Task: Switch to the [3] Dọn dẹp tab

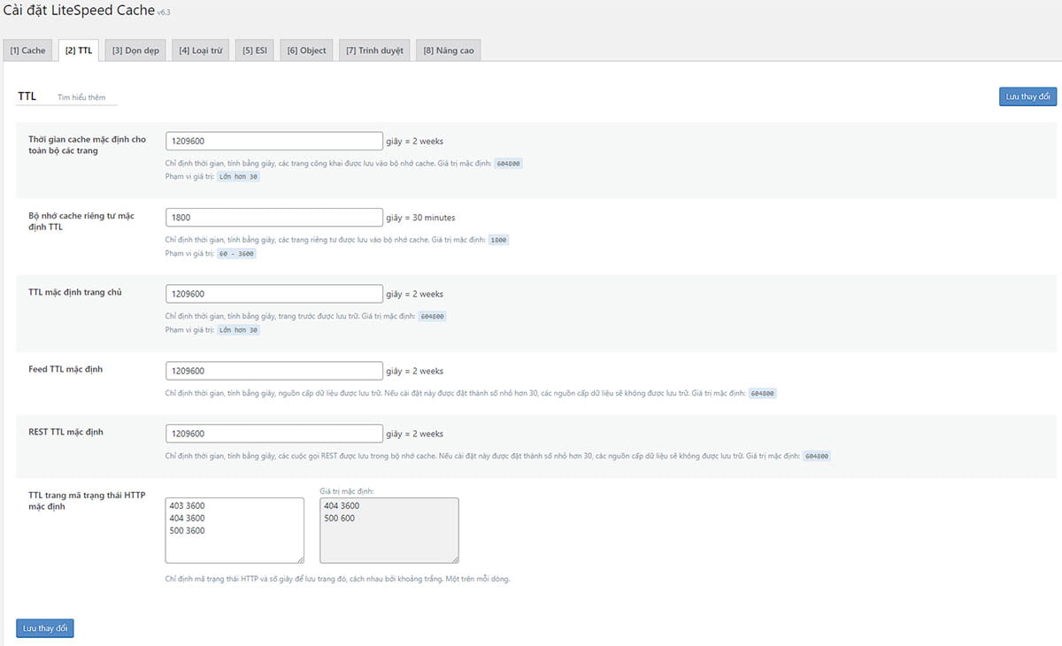Action: (135, 50)
